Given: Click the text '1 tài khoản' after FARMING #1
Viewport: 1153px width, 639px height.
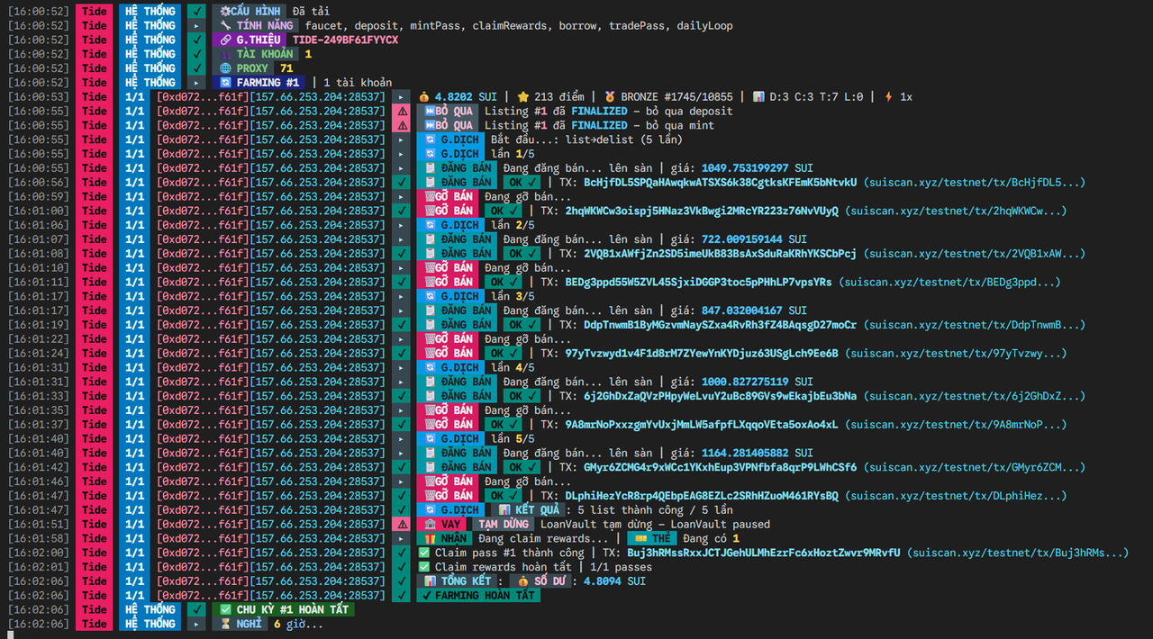Looking at the screenshot, I should [x=358, y=82].
